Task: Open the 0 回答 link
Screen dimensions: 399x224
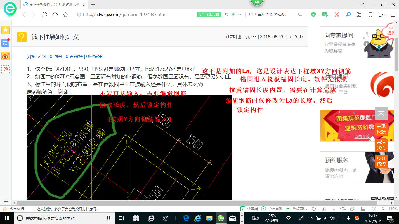Action: (56, 57)
